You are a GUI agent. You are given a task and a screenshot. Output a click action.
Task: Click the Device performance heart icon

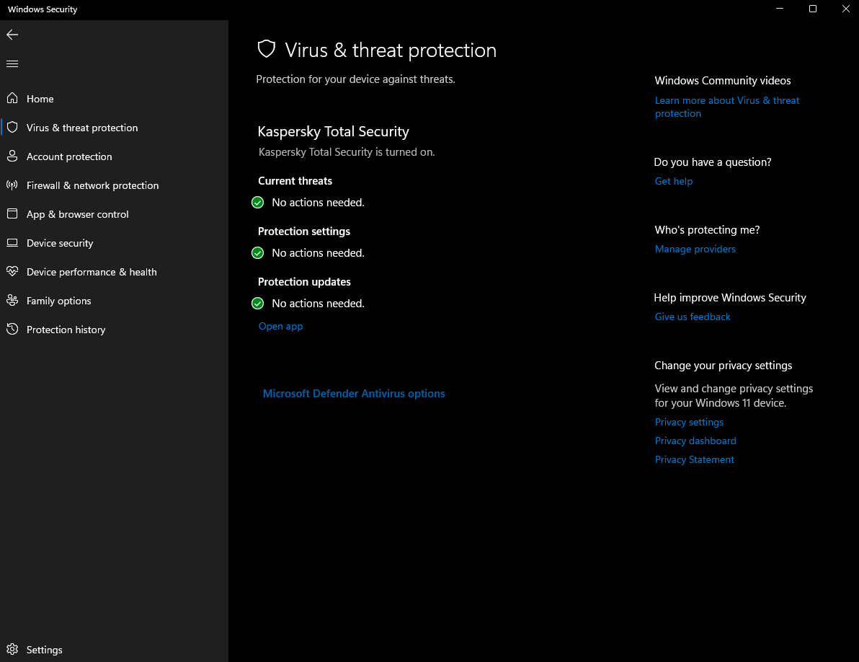point(12,271)
